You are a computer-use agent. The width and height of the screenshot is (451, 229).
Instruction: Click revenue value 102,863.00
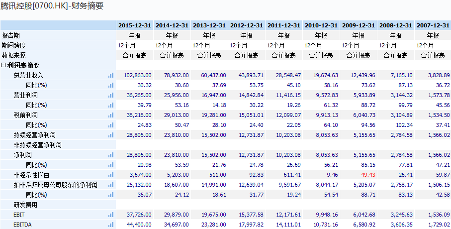pyautogui.click(x=138, y=75)
